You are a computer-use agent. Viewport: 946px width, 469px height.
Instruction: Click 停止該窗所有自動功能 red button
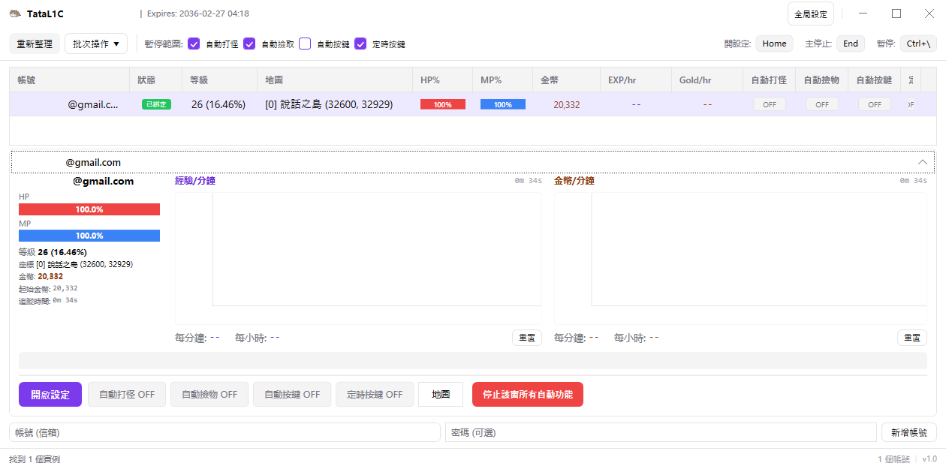coord(527,394)
